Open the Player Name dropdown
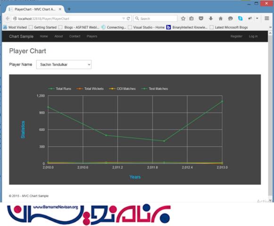274x226 pixels. click(x=64, y=65)
